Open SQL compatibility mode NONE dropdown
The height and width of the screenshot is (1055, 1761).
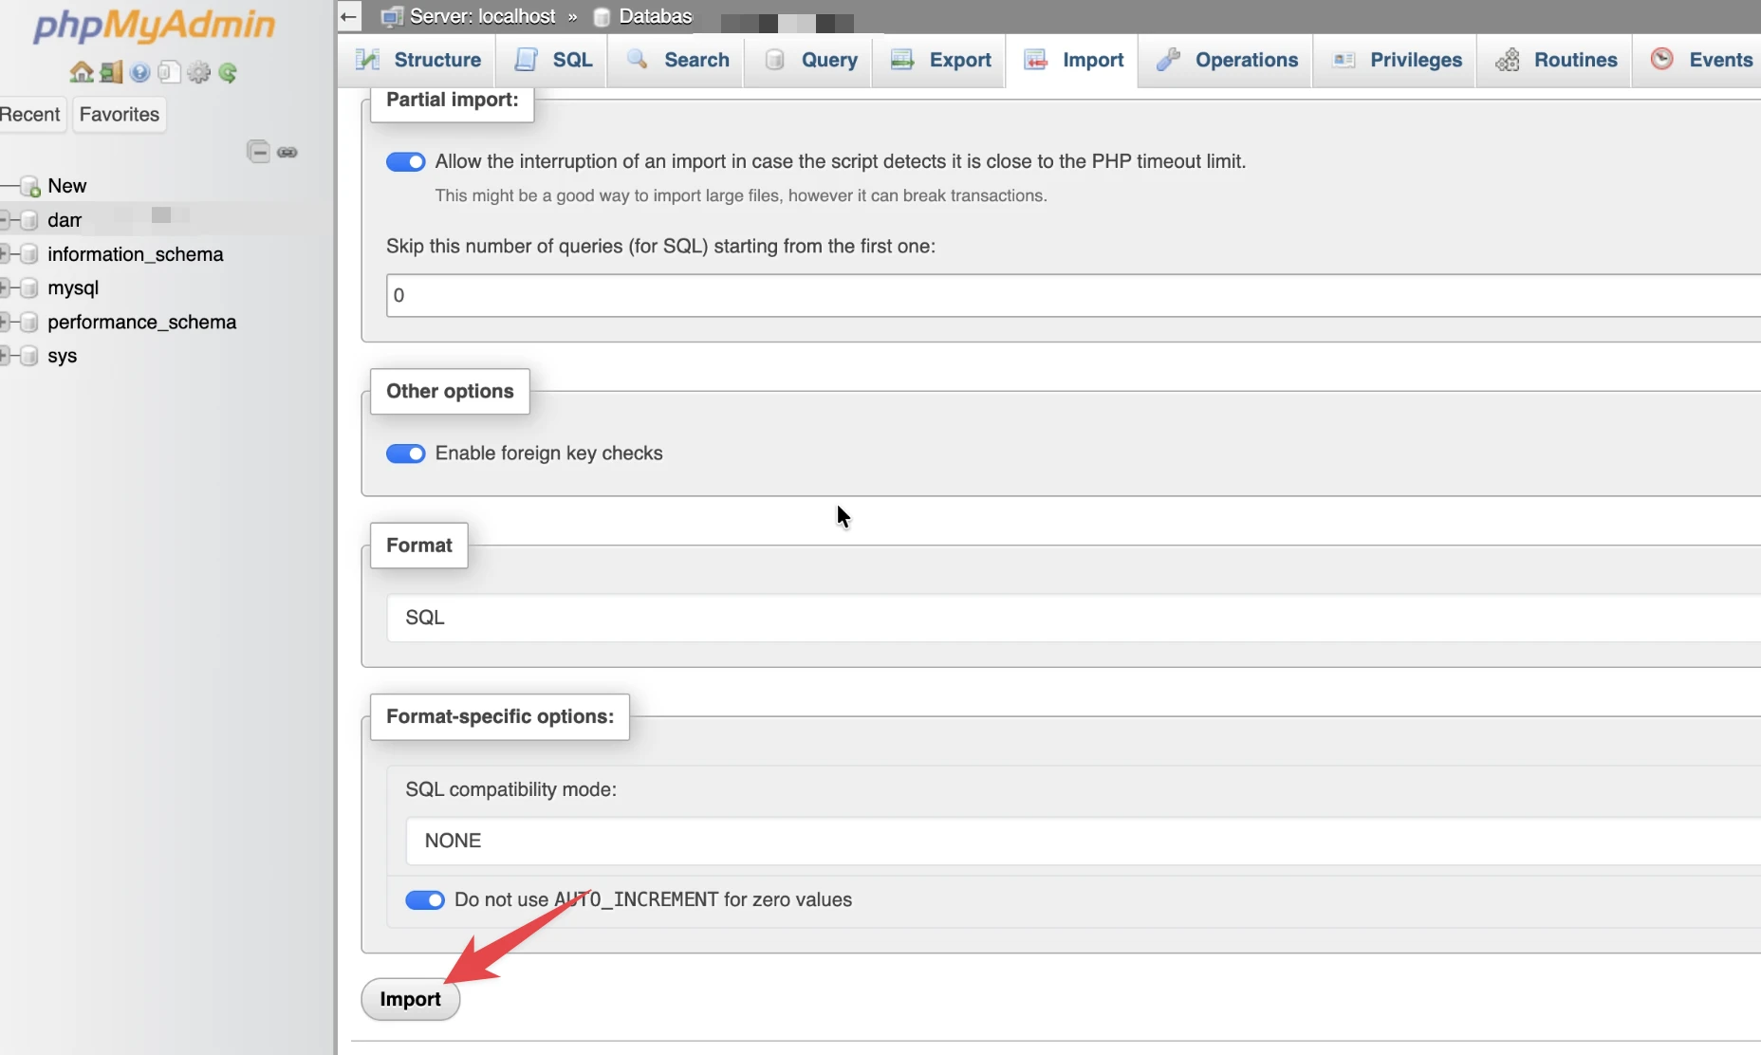(1083, 842)
